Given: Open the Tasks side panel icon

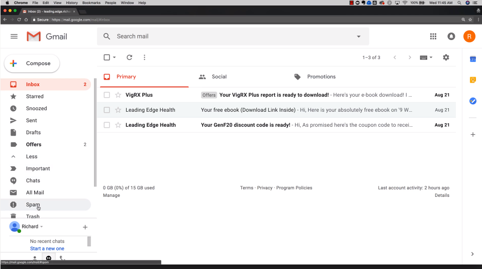Looking at the screenshot, I should (x=473, y=101).
